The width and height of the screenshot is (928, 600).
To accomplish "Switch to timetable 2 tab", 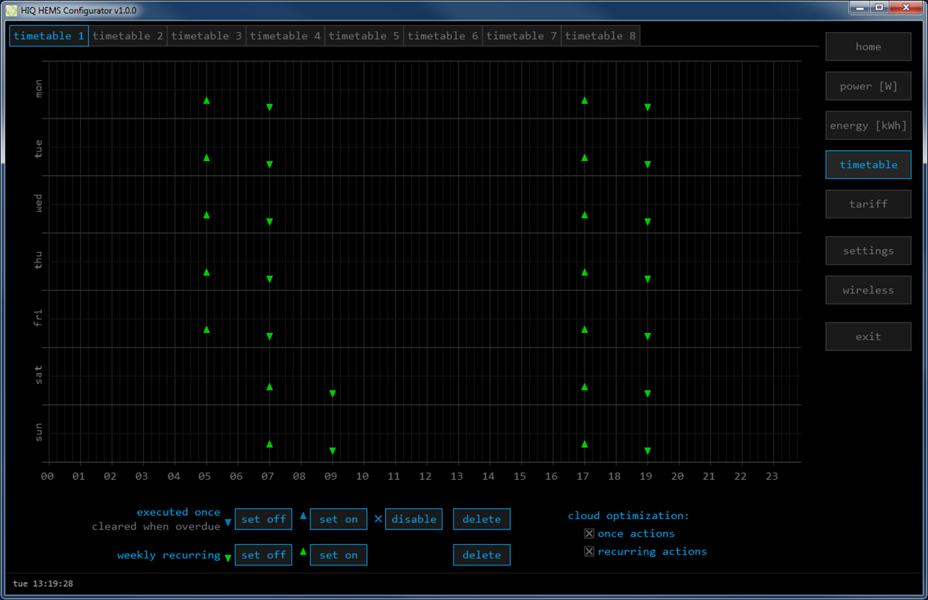I will point(128,36).
